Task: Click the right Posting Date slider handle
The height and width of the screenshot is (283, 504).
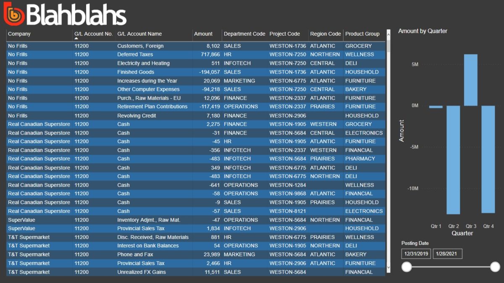Action: pyautogui.click(x=495, y=267)
